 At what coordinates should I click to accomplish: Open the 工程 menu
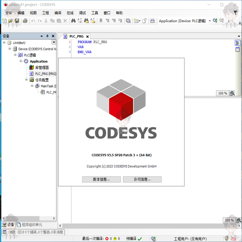46,13
